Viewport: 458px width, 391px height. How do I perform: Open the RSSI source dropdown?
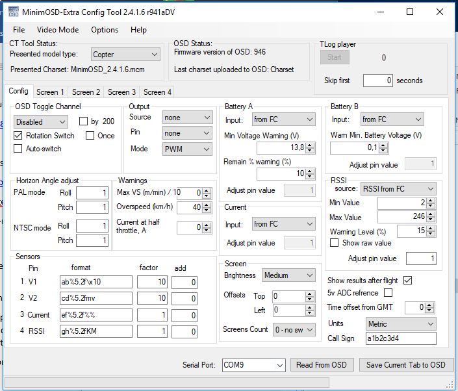point(398,189)
